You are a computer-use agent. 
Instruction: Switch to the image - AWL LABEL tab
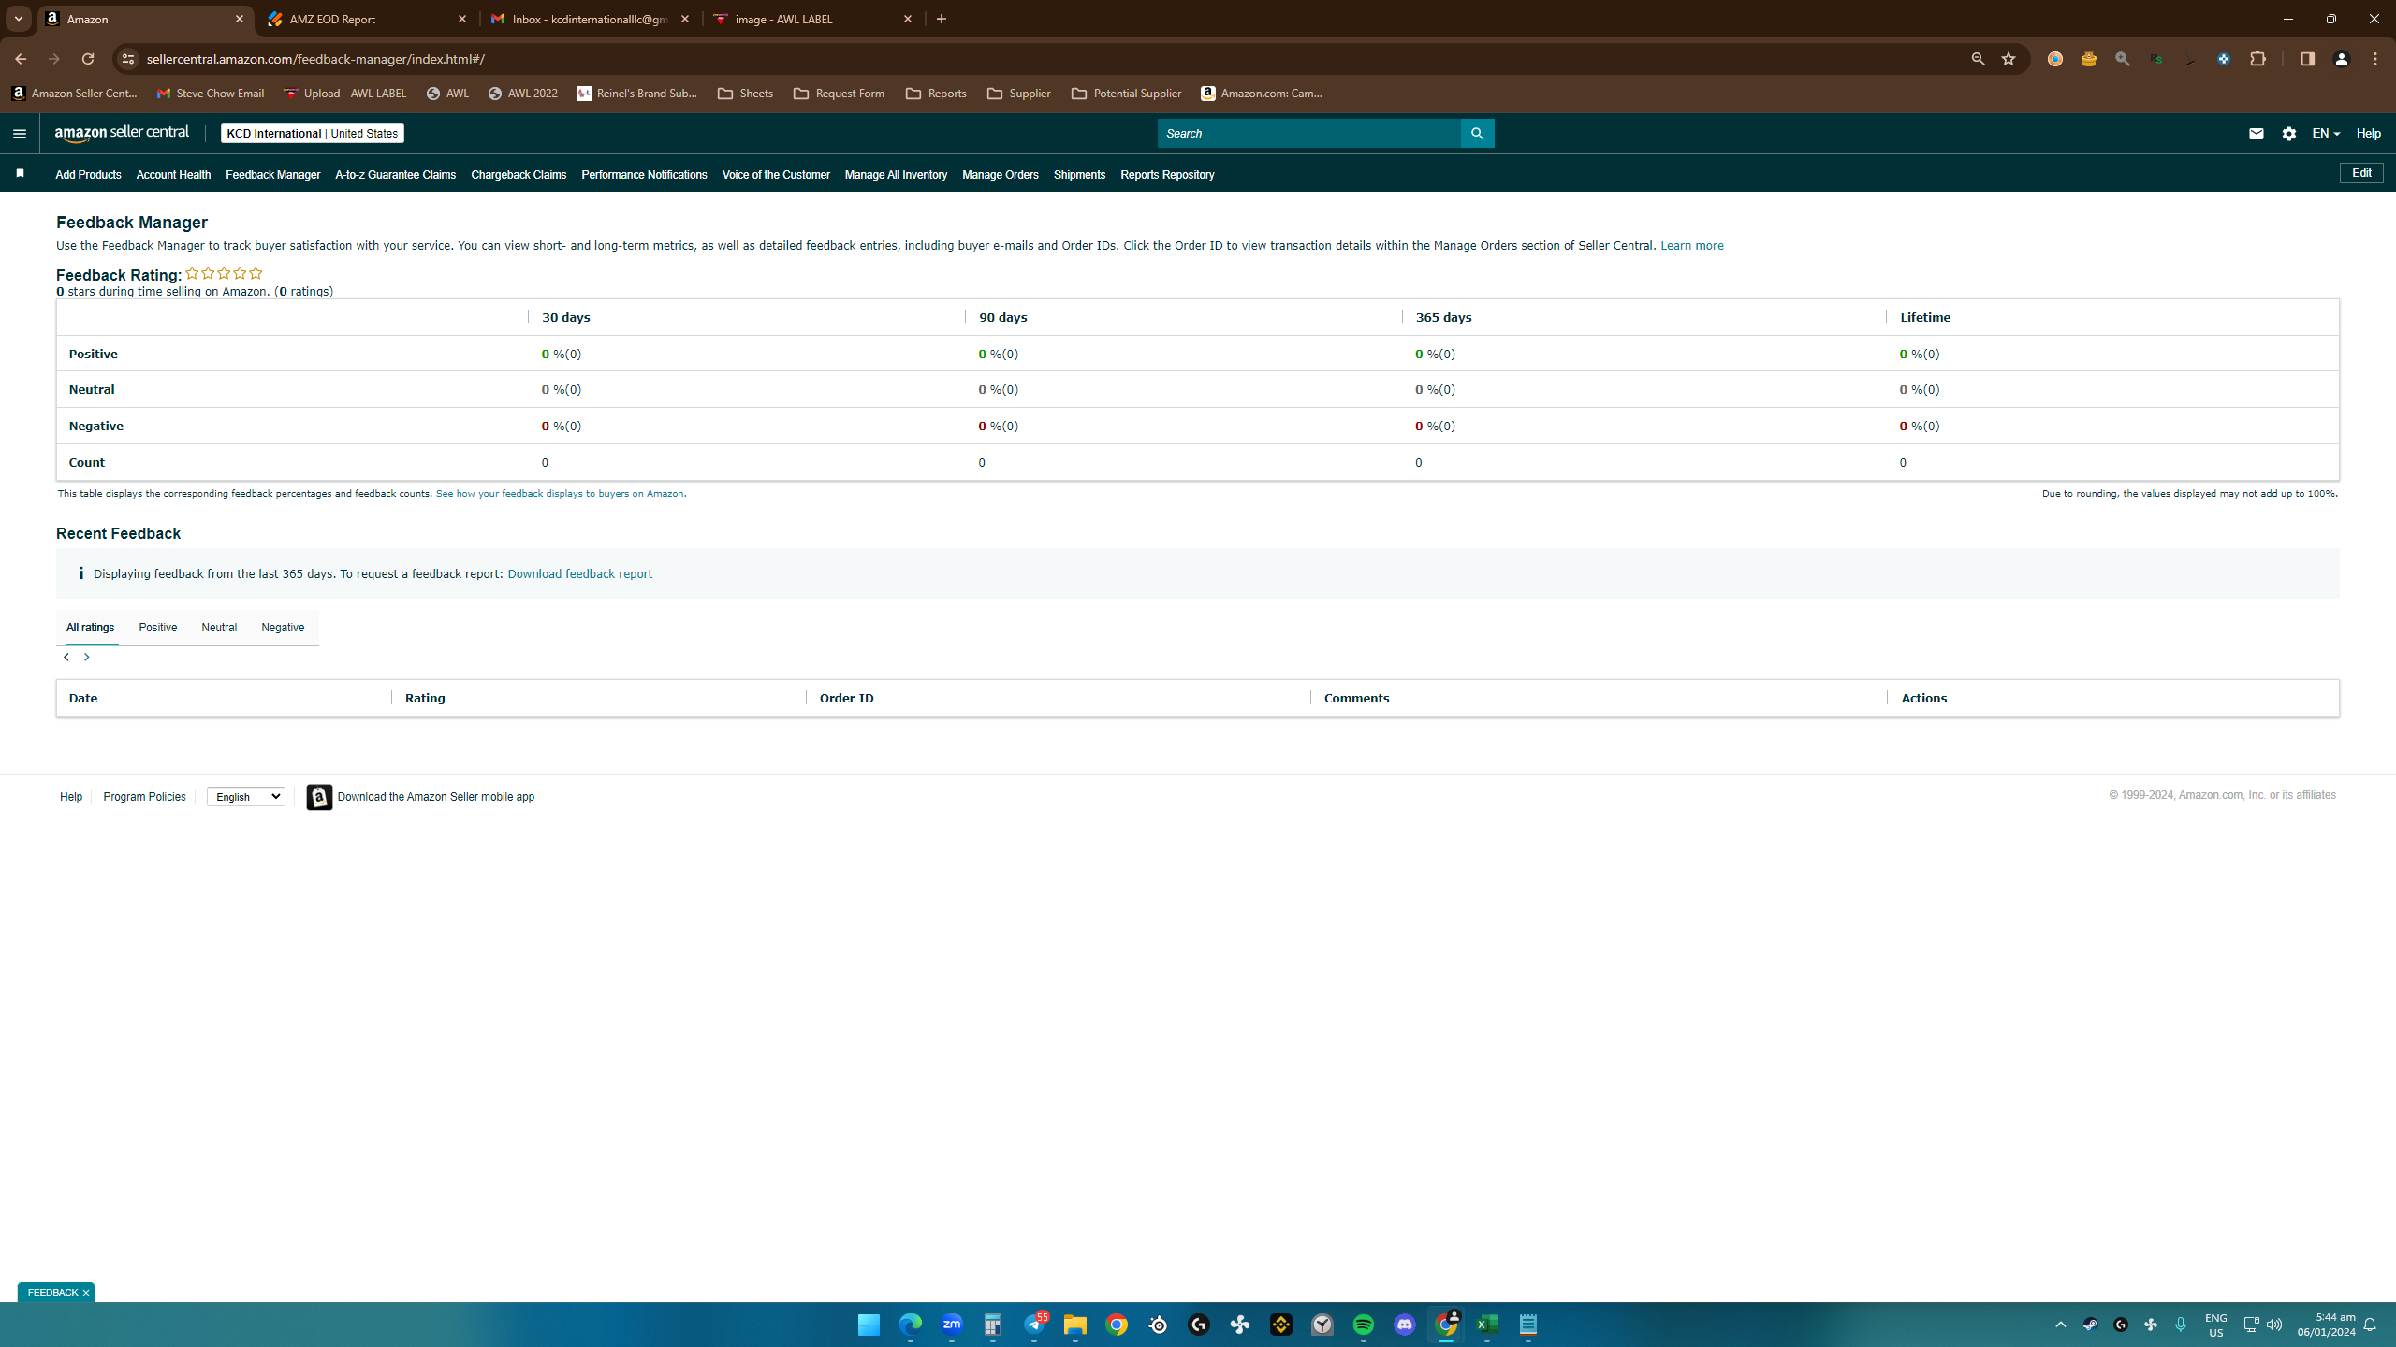click(x=812, y=19)
